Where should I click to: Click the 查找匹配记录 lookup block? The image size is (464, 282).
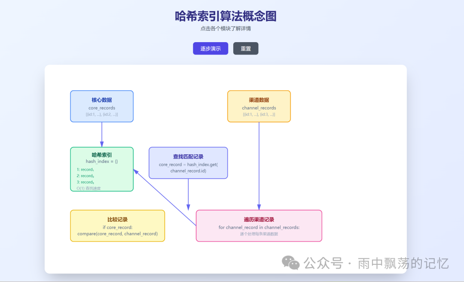188,162
